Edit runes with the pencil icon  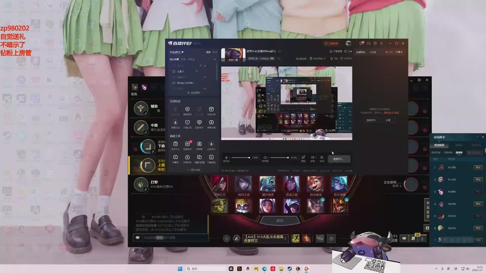236,238
